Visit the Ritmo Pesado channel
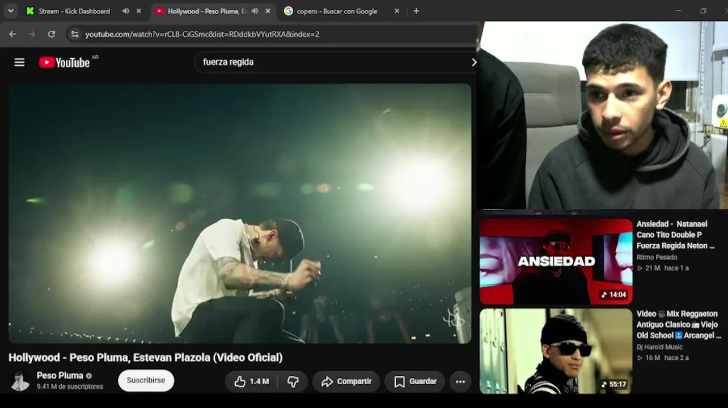The width and height of the screenshot is (728, 408). [657, 257]
